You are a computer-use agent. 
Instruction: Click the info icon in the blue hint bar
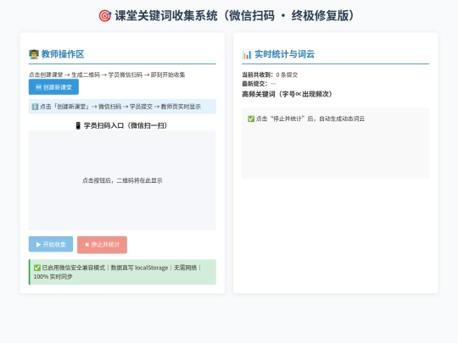[35, 107]
